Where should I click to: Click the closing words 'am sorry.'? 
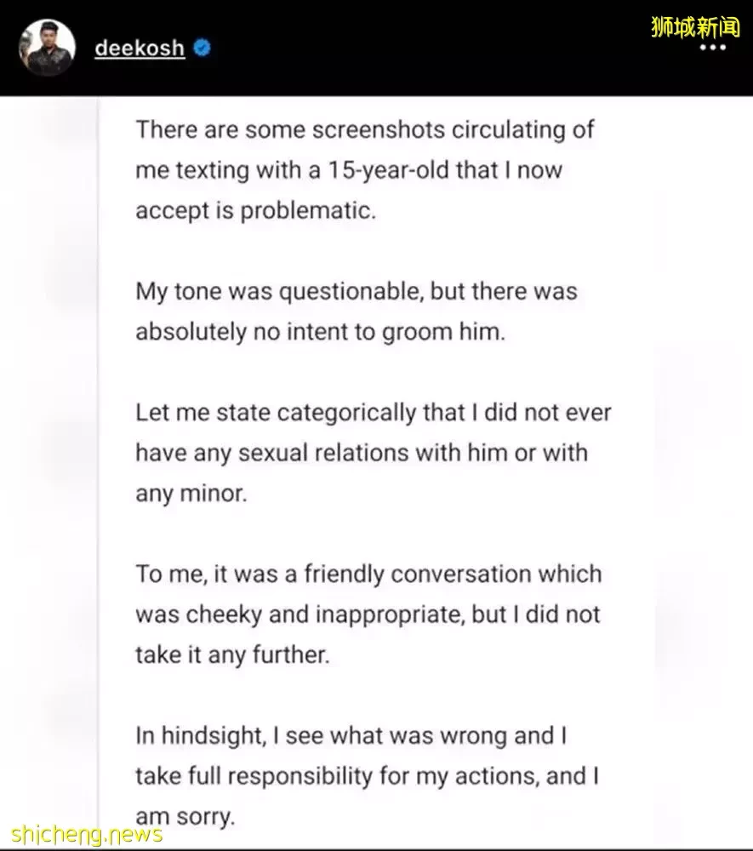[185, 816]
